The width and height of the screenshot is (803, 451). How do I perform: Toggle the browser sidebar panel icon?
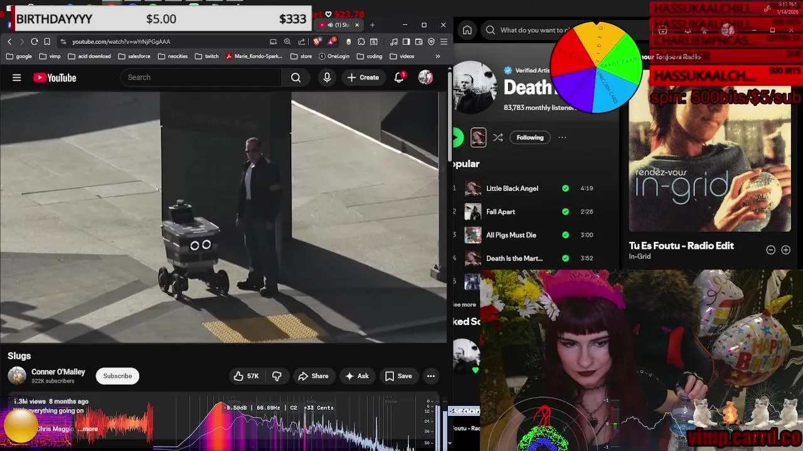point(406,41)
